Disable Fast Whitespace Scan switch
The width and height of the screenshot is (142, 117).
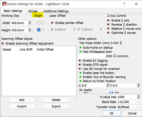80,52
